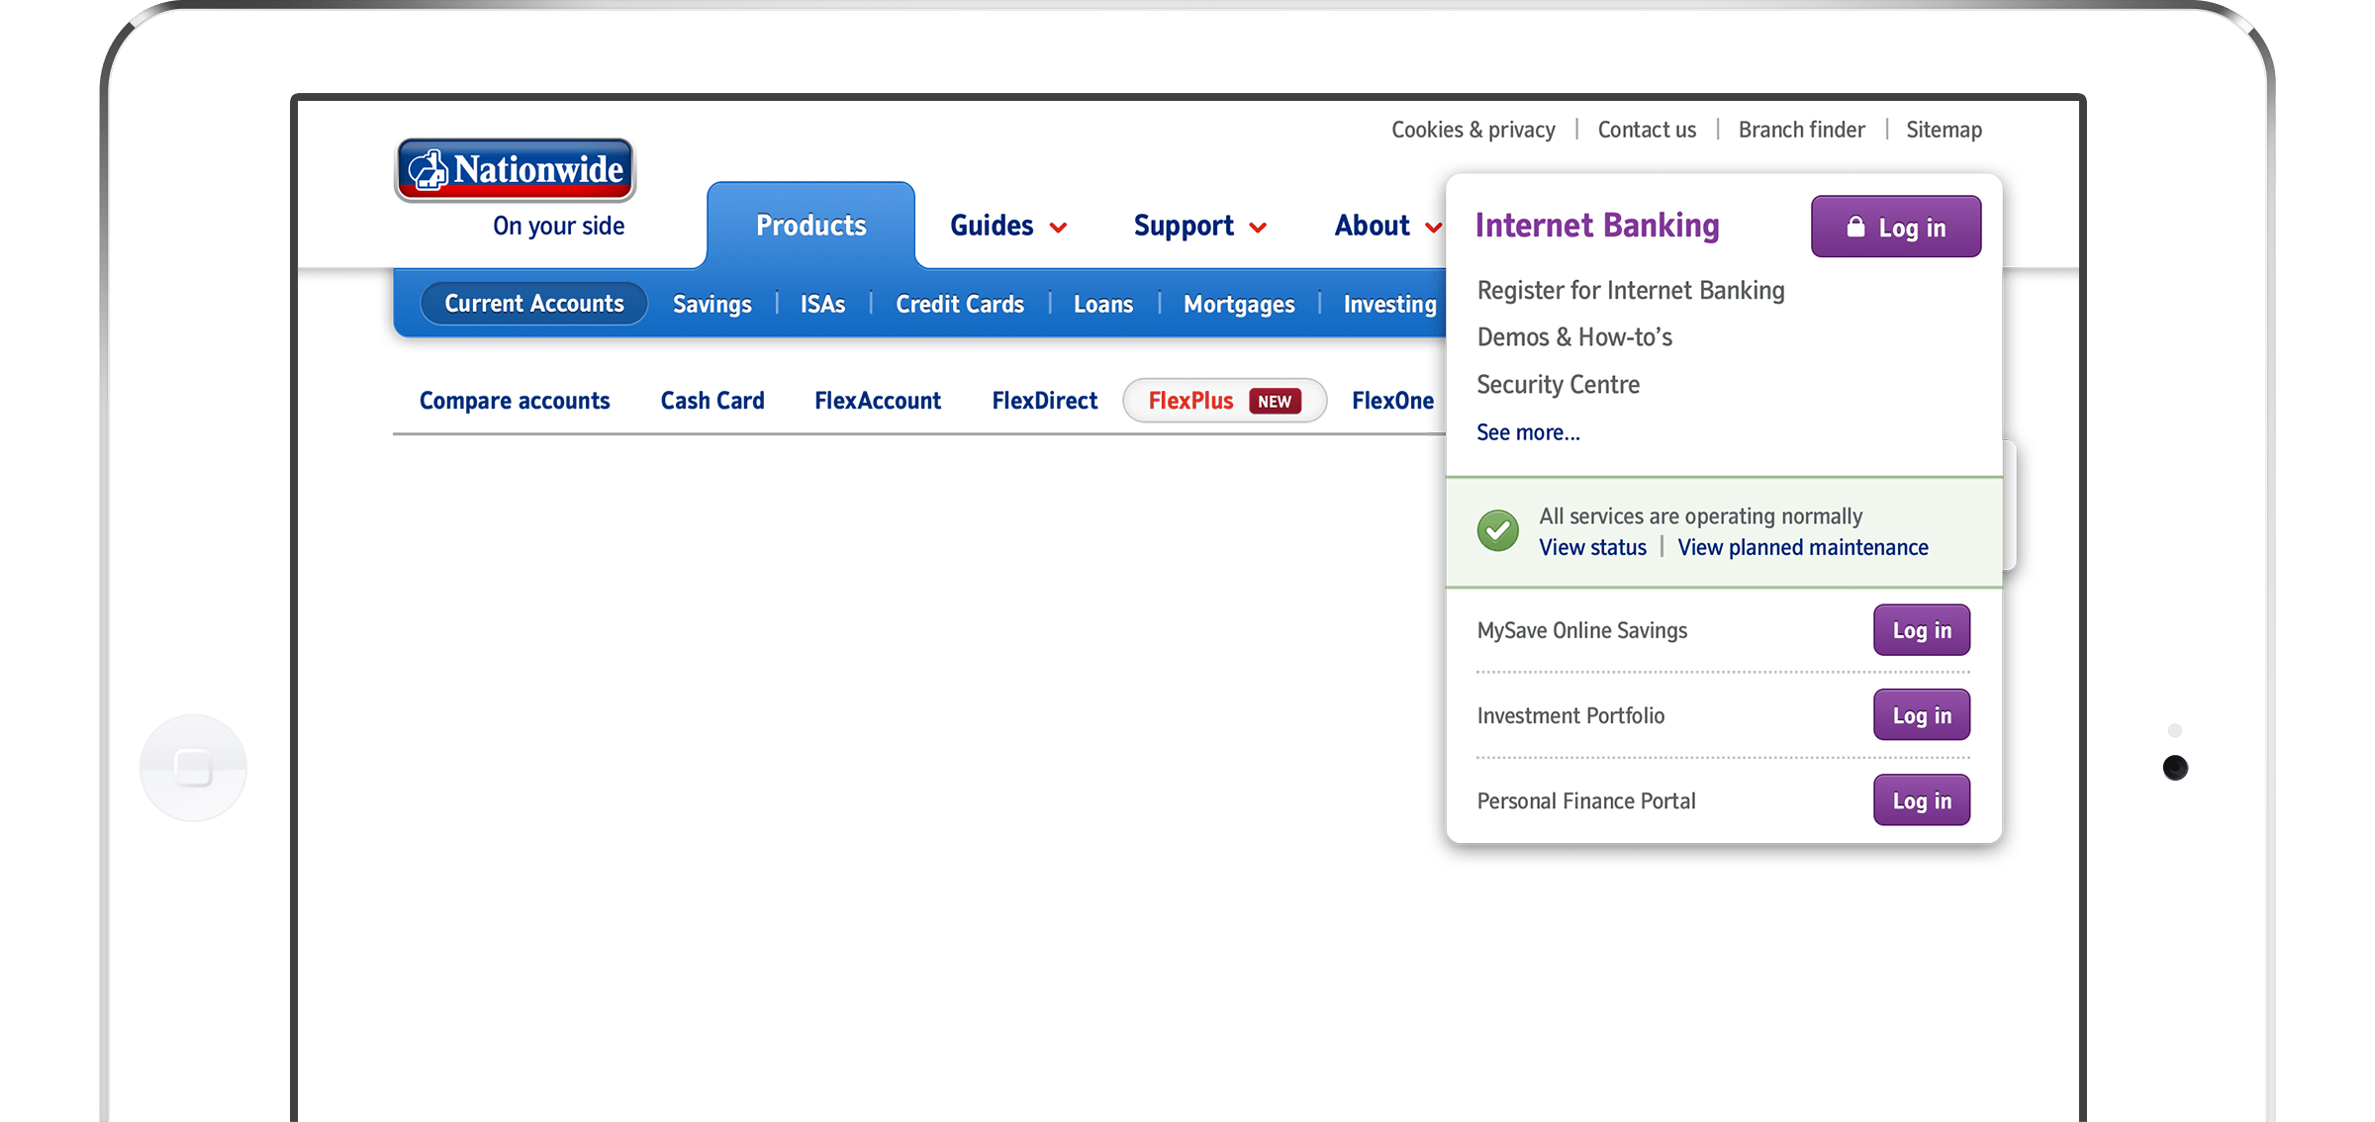Select the Current Accounts pill

point(533,304)
